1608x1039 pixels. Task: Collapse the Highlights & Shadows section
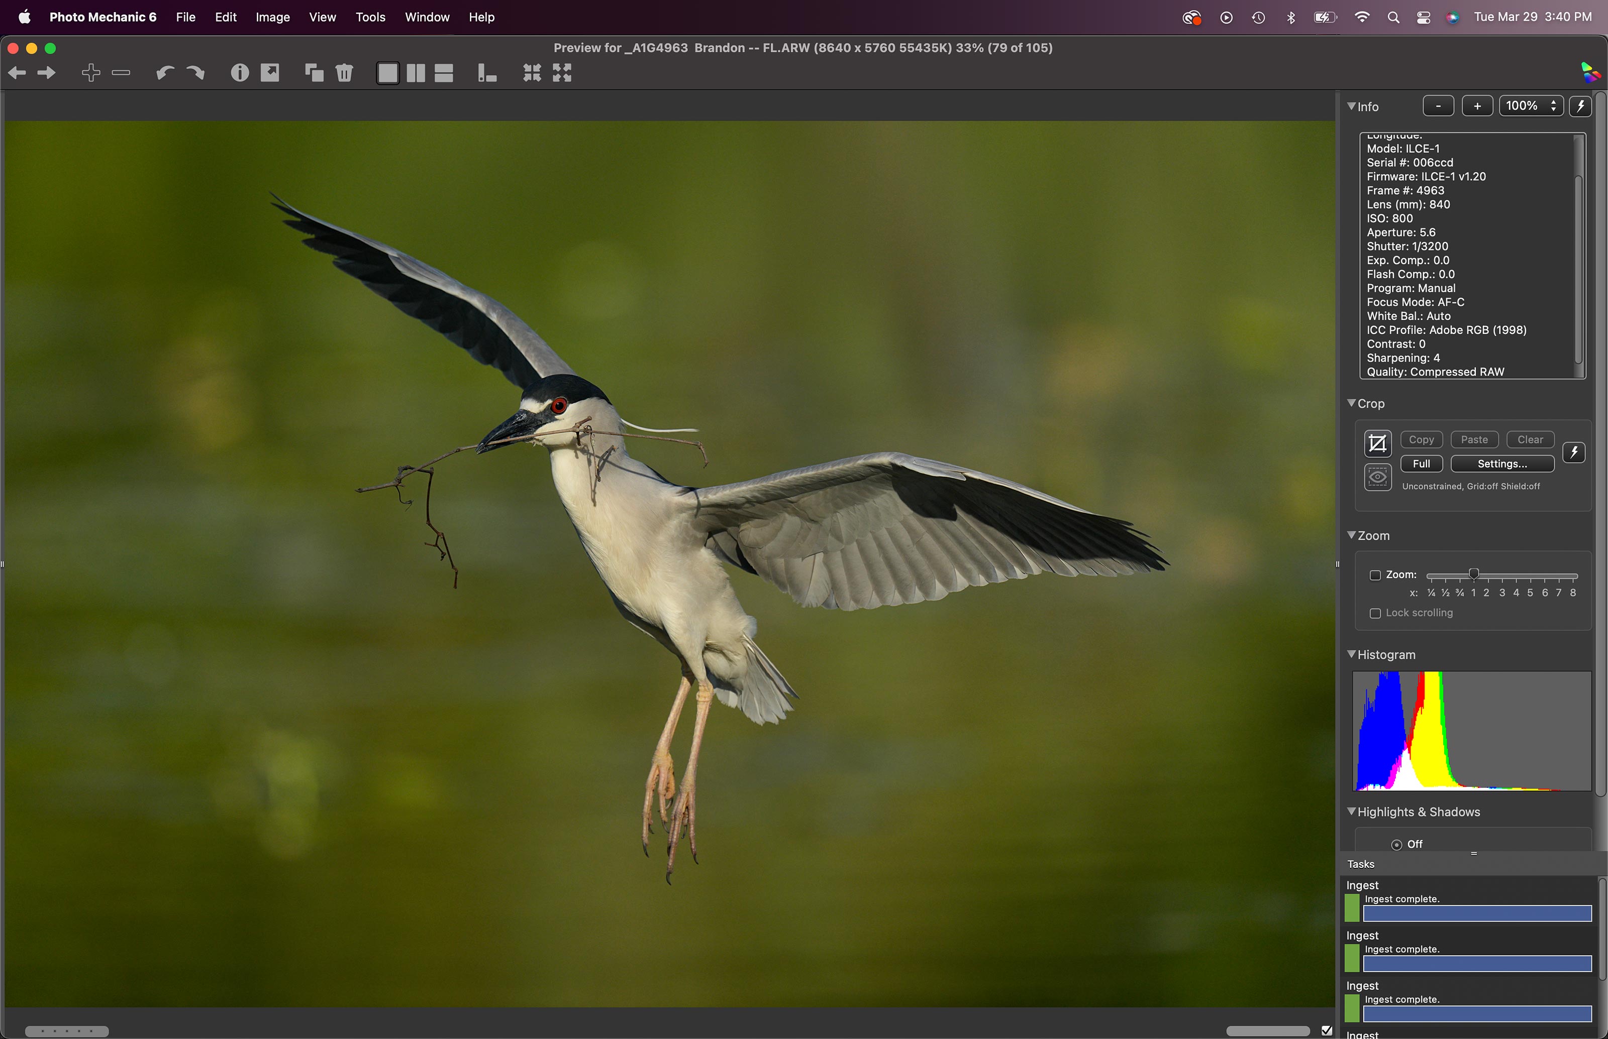click(x=1352, y=811)
